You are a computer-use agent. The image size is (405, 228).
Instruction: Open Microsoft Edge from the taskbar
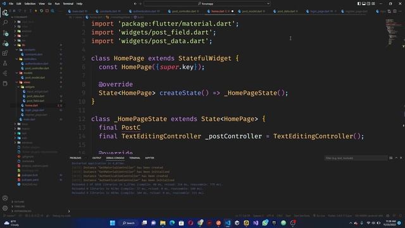pyautogui.click(x=172, y=223)
